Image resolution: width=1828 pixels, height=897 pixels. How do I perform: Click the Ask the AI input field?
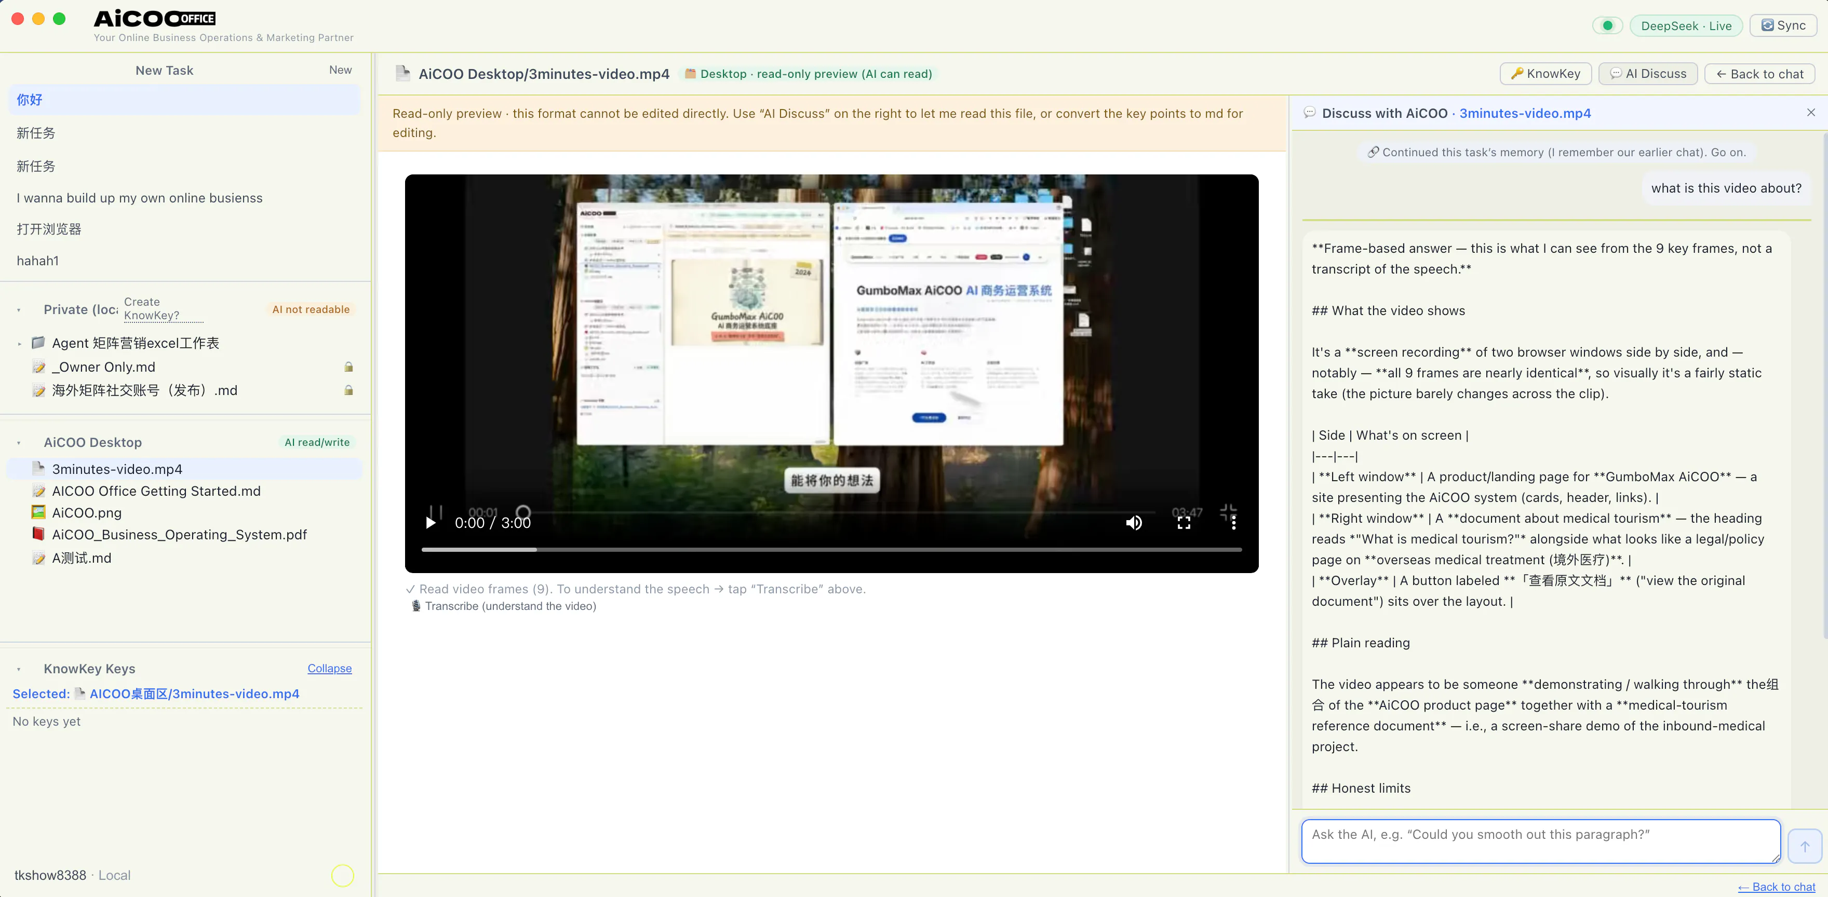[x=1541, y=841]
